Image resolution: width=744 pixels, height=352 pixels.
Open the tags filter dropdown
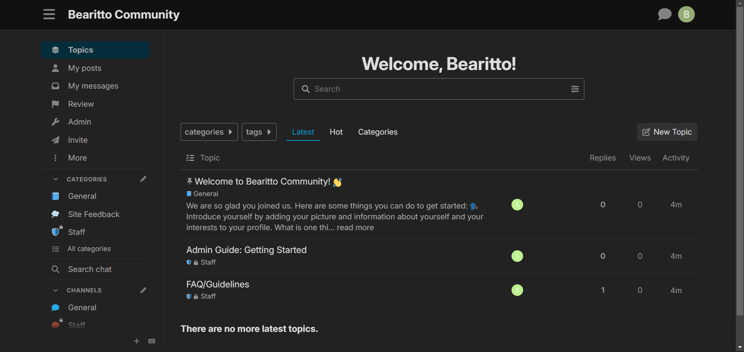click(x=259, y=132)
